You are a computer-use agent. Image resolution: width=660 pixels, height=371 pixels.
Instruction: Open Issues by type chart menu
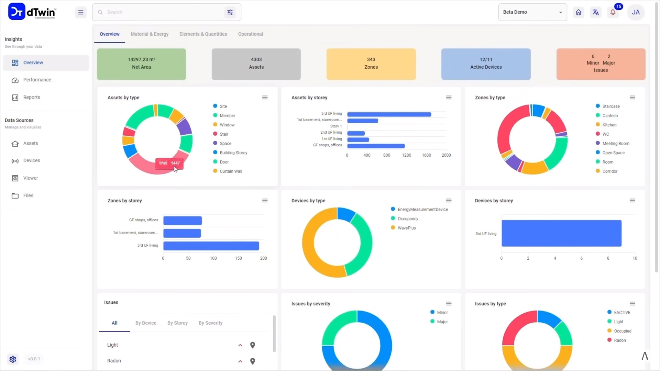(632, 304)
